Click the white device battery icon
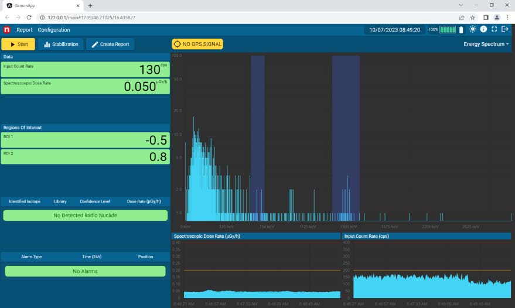 click(461, 30)
